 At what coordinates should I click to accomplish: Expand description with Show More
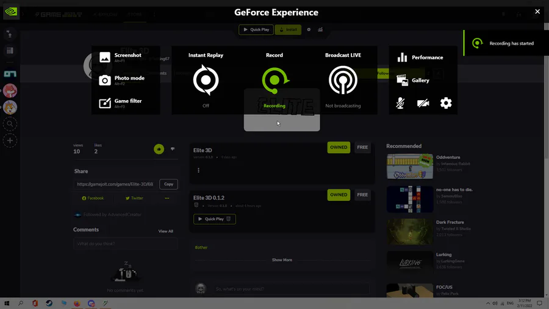pyautogui.click(x=282, y=260)
